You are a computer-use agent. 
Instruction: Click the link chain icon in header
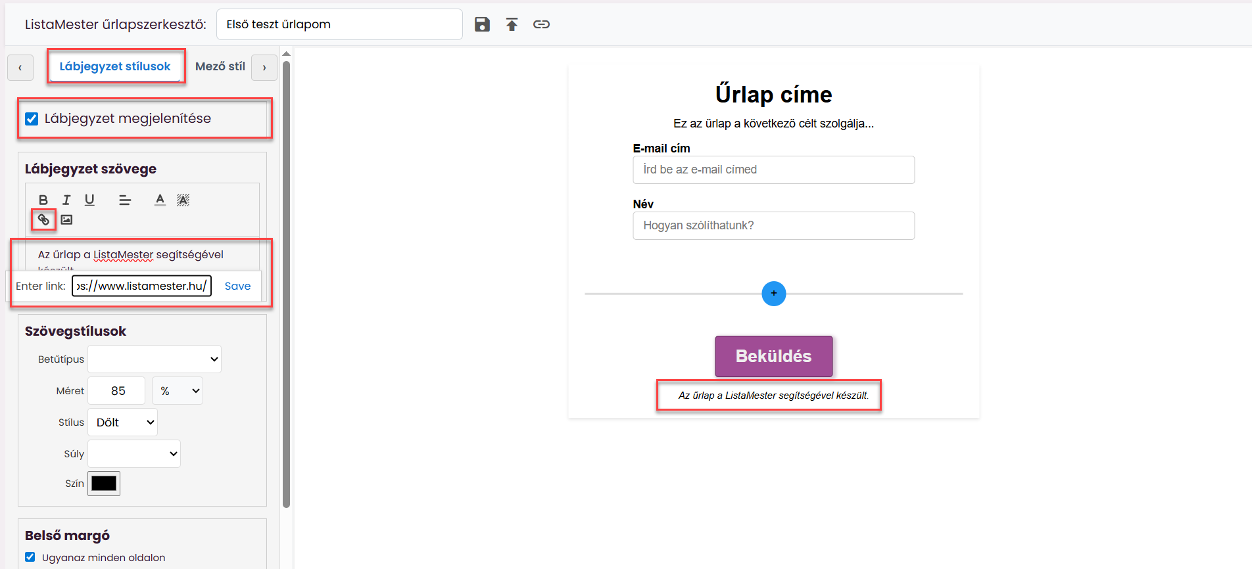tap(541, 24)
